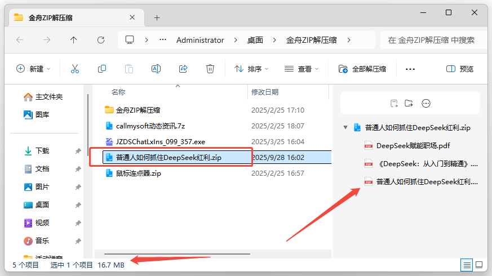Click 金舟ZIP解压缩 in the breadcrumb
The height and width of the screenshot is (276, 492).
pyautogui.click(x=311, y=40)
